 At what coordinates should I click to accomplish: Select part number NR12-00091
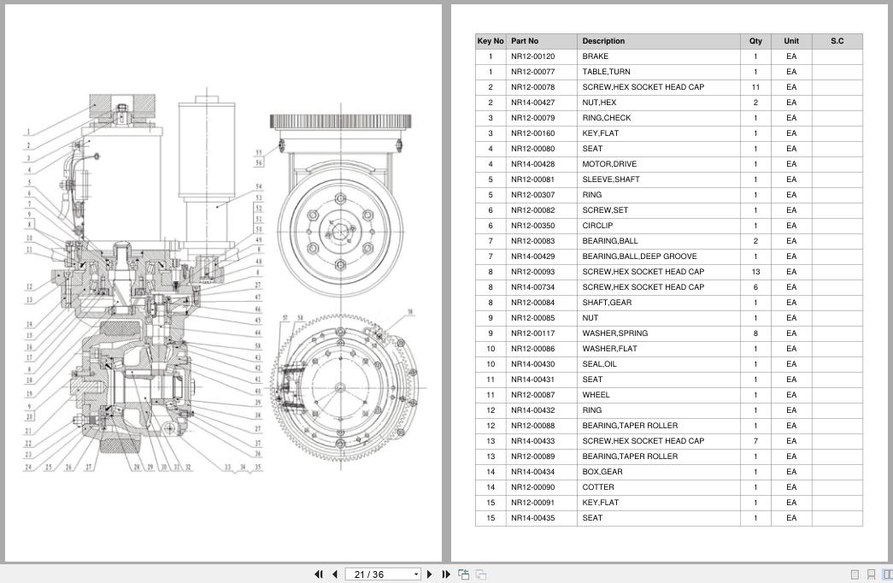tap(532, 503)
